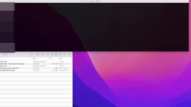Open the Finder action menu (circle ellipsis)

click(43, 54)
